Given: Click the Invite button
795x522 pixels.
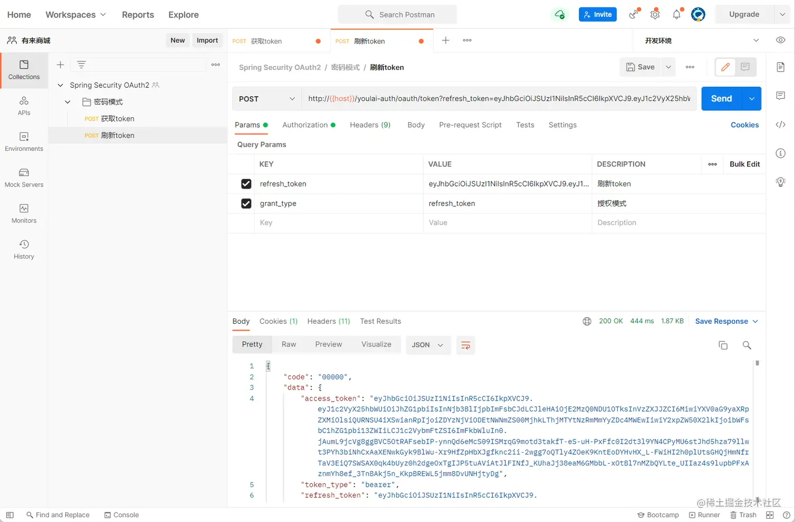Looking at the screenshot, I should pos(598,15).
